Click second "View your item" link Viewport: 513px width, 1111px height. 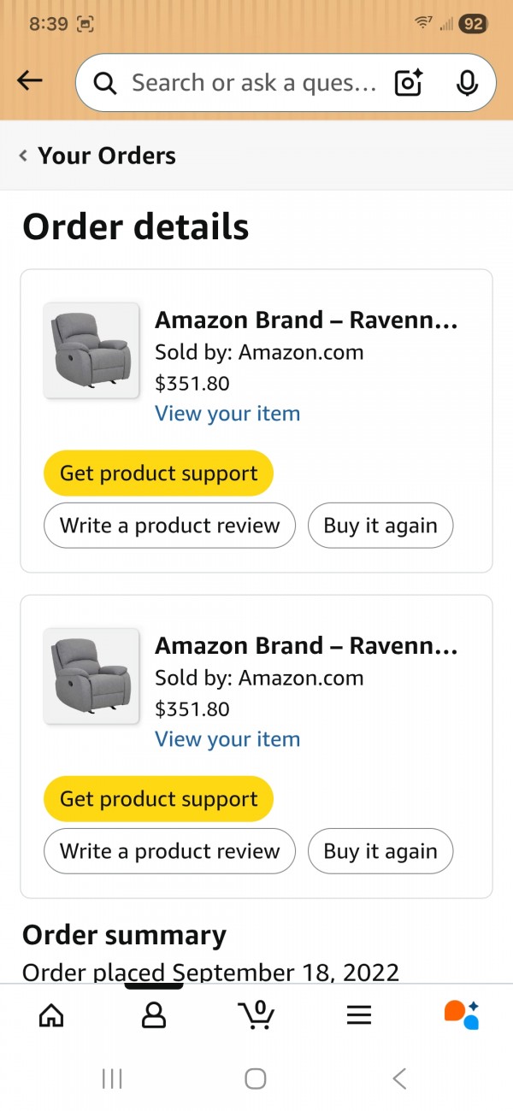click(227, 739)
